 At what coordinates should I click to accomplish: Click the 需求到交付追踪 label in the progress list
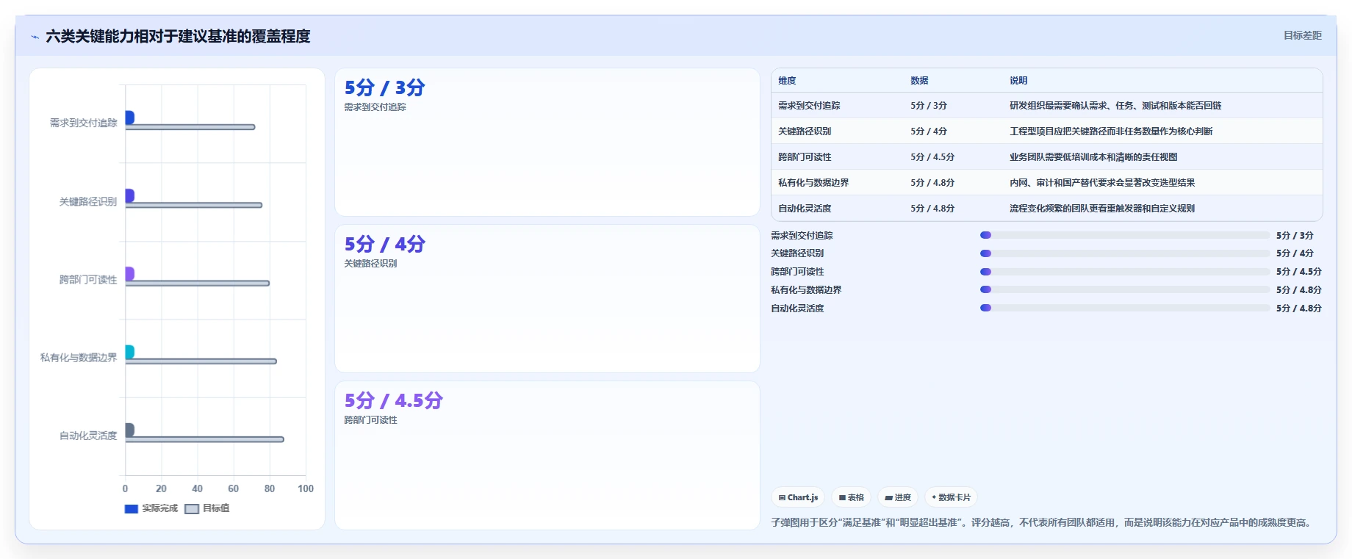click(802, 236)
